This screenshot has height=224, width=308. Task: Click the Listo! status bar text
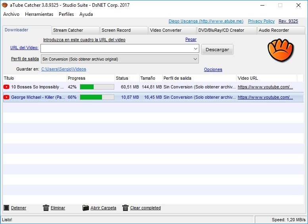(7, 220)
